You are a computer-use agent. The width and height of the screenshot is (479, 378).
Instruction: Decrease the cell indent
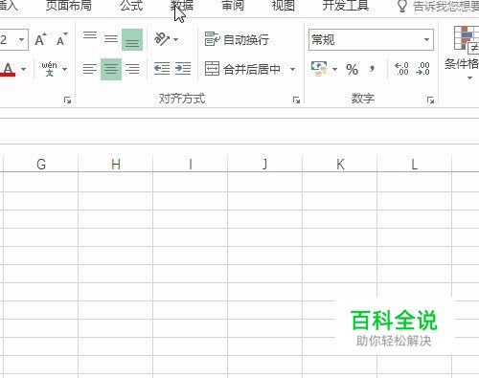162,69
